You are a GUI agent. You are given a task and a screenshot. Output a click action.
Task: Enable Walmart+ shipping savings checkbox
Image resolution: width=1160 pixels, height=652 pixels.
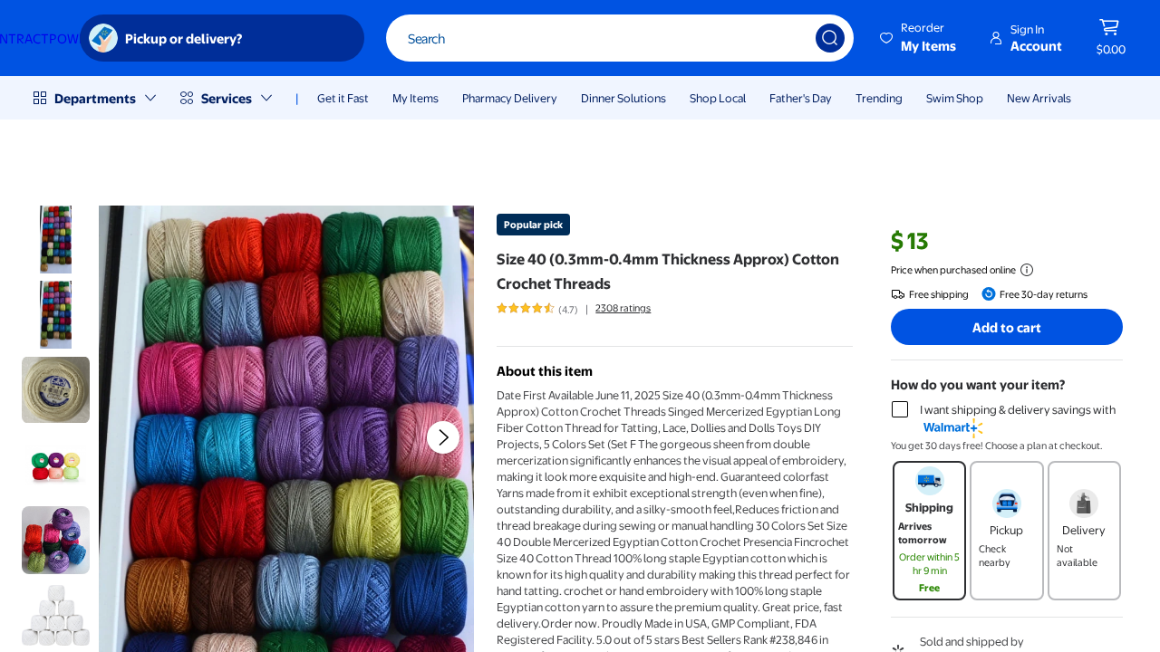click(x=900, y=409)
